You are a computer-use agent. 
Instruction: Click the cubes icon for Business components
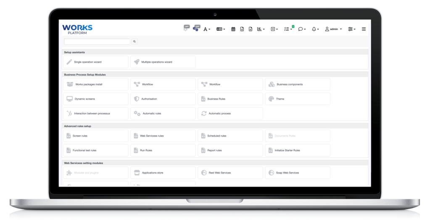272,84
